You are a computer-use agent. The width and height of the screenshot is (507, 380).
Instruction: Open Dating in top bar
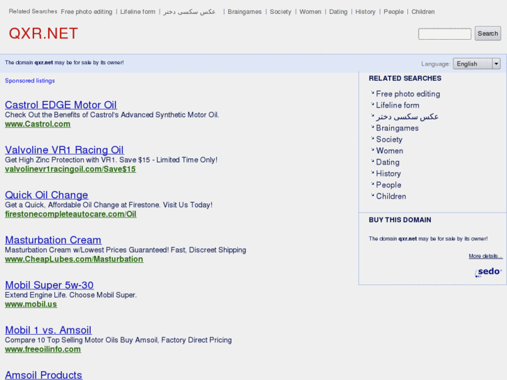click(338, 12)
